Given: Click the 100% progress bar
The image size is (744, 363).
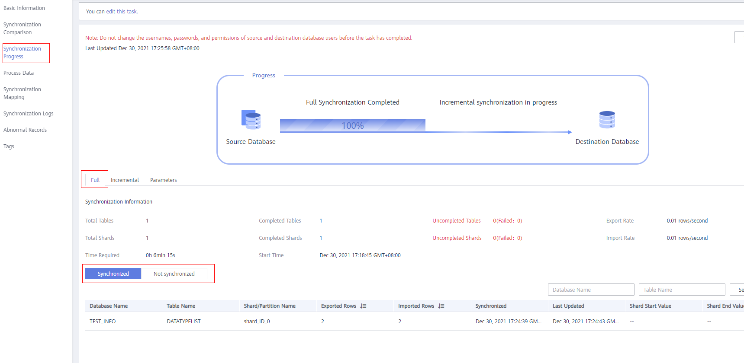Looking at the screenshot, I should 352,125.
